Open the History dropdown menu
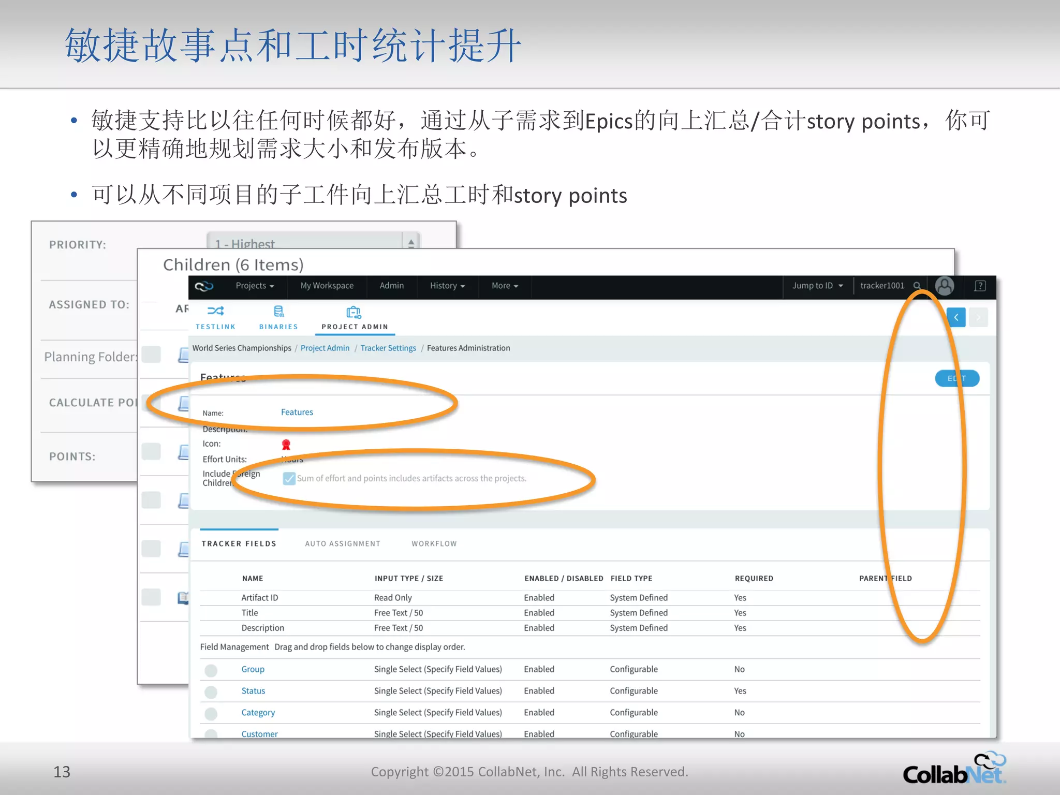 click(x=447, y=286)
